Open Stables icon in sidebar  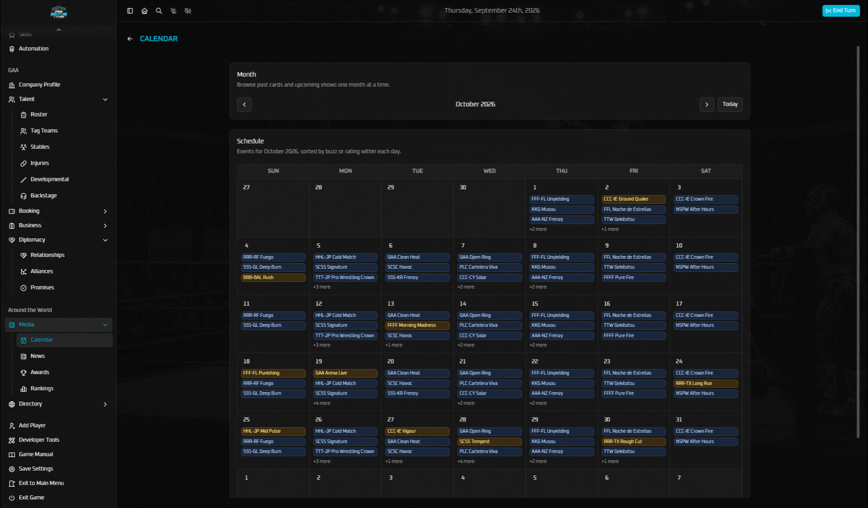tap(24, 147)
